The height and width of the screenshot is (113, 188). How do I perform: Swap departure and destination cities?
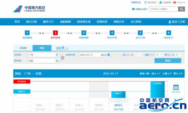(62, 58)
